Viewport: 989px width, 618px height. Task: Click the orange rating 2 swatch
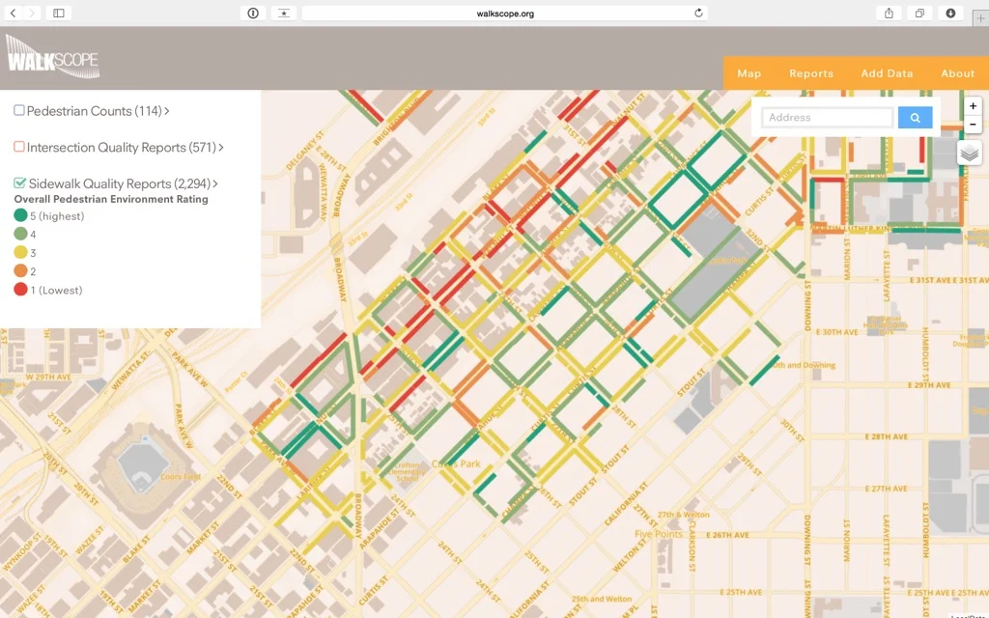point(21,271)
